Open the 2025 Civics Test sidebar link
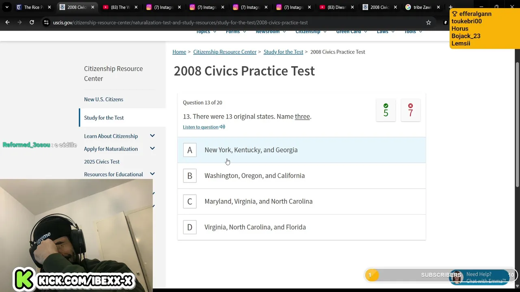This screenshot has width=520, height=292. tap(102, 161)
